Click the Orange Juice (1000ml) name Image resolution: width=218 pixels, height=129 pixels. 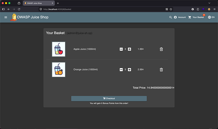click(86, 69)
